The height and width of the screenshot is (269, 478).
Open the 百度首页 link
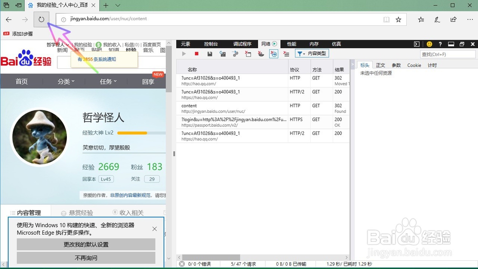(x=152, y=44)
